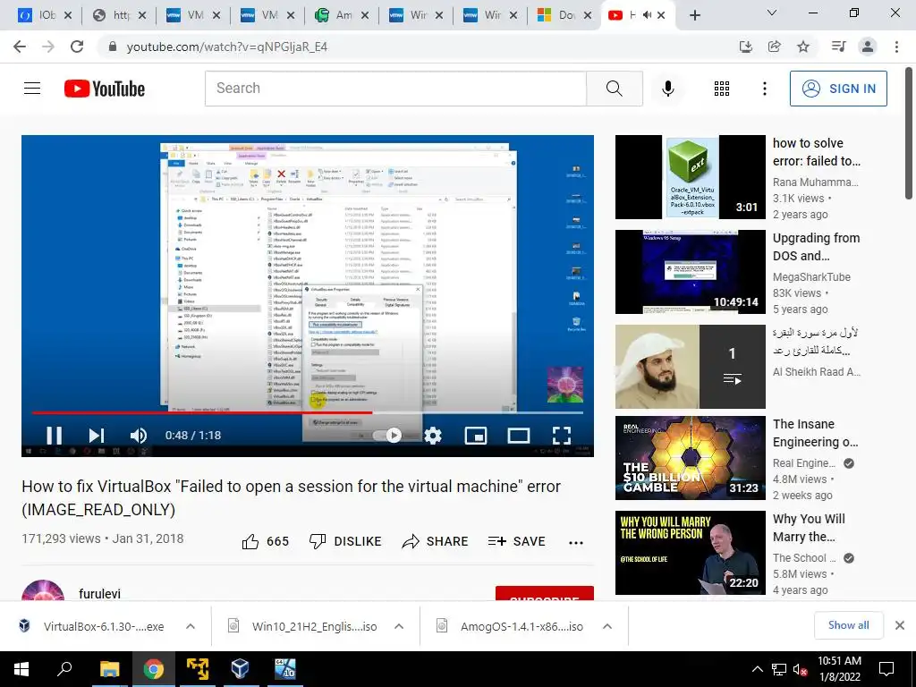The width and height of the screenshot is (916, 687).
Task: Open the YouTube apps grid icon
Action: (x=722, y=89)
